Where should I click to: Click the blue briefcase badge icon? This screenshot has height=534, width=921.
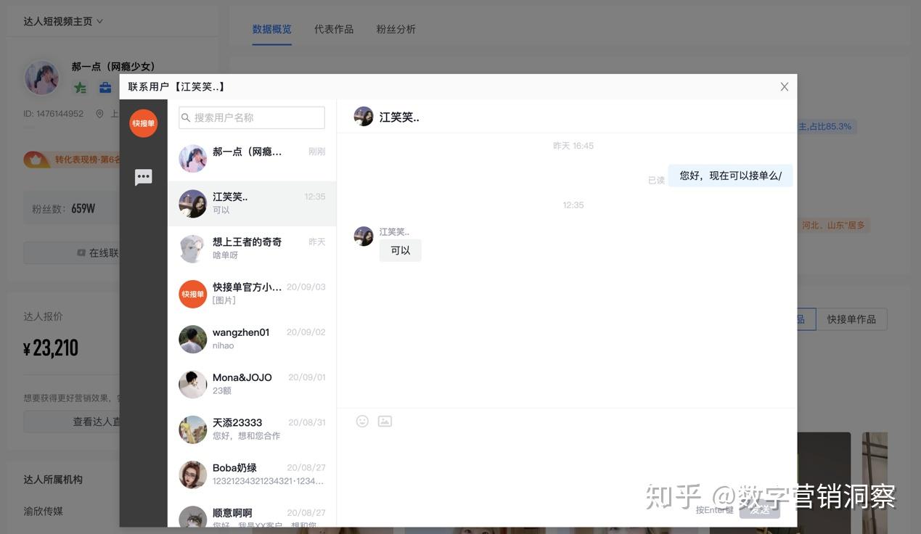click(x=105, y=88)
